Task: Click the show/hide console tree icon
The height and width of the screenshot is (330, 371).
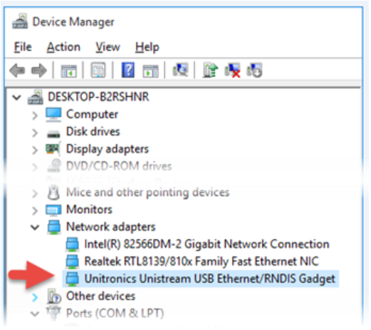Action: (68, 71)
